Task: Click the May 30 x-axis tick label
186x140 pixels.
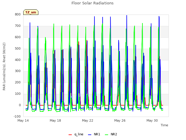Action: 152,120
